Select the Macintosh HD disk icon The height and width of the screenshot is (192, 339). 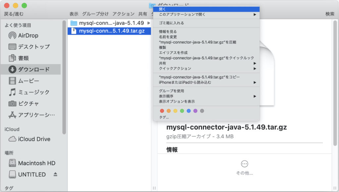point(12,163)
